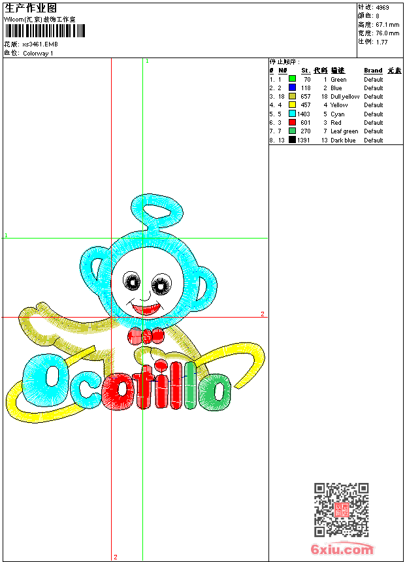Click the 'Default' brand for Green row
The width and height of the screenshot is (405, 562).
click(x=373, y=80)
